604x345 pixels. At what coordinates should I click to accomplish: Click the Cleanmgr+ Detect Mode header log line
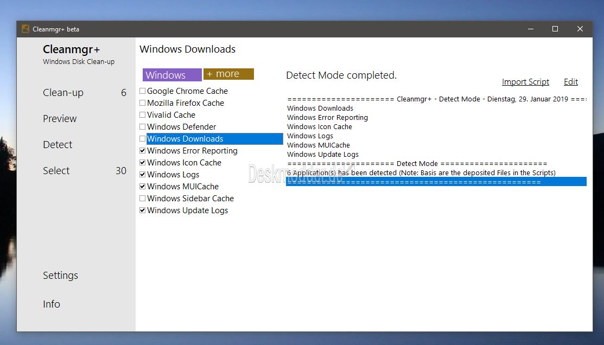tap(437, 99)
